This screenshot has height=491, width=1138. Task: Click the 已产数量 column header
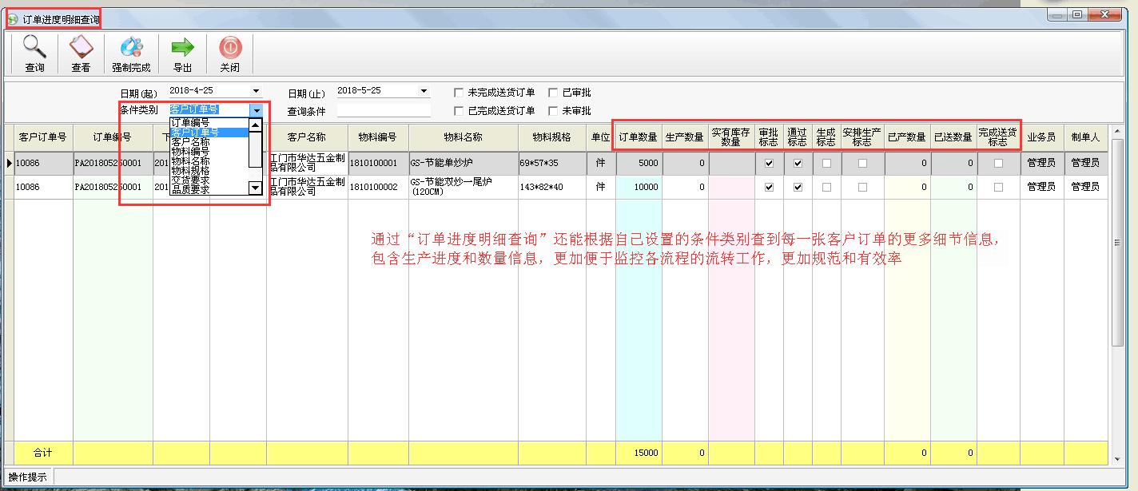pos(907,137)
